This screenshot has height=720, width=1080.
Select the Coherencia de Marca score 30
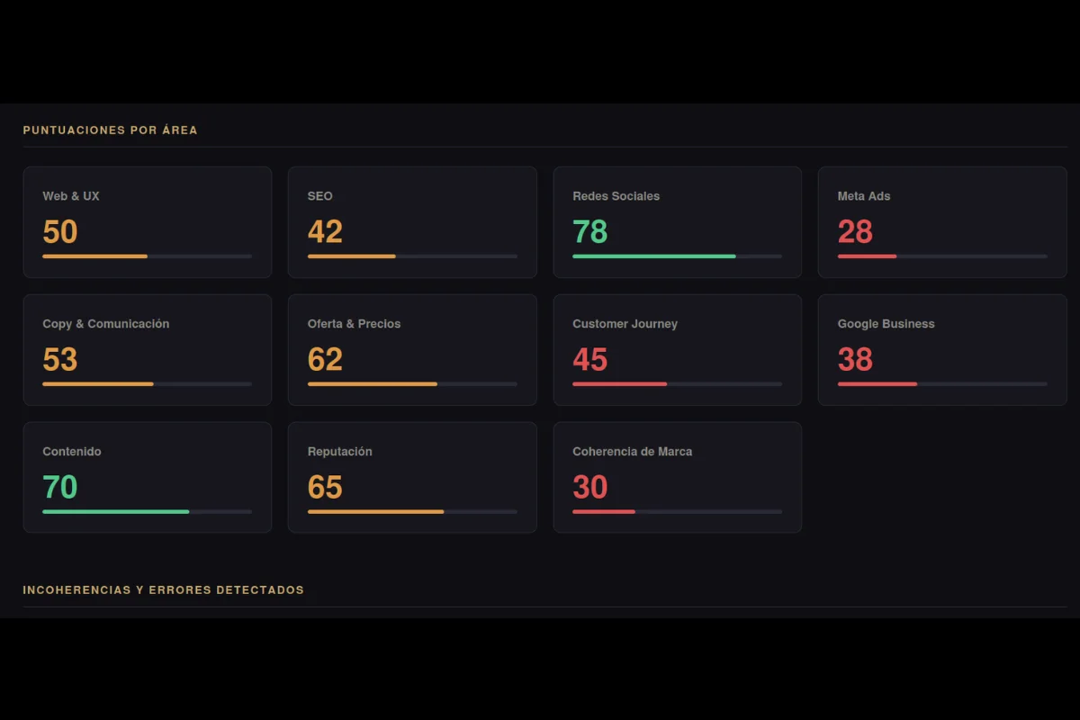coord(590,488)
